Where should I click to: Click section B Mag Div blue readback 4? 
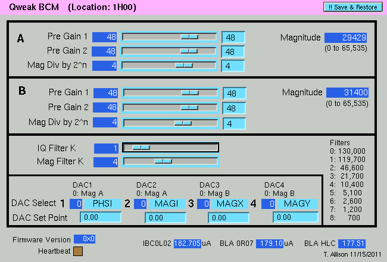(105, 122)
